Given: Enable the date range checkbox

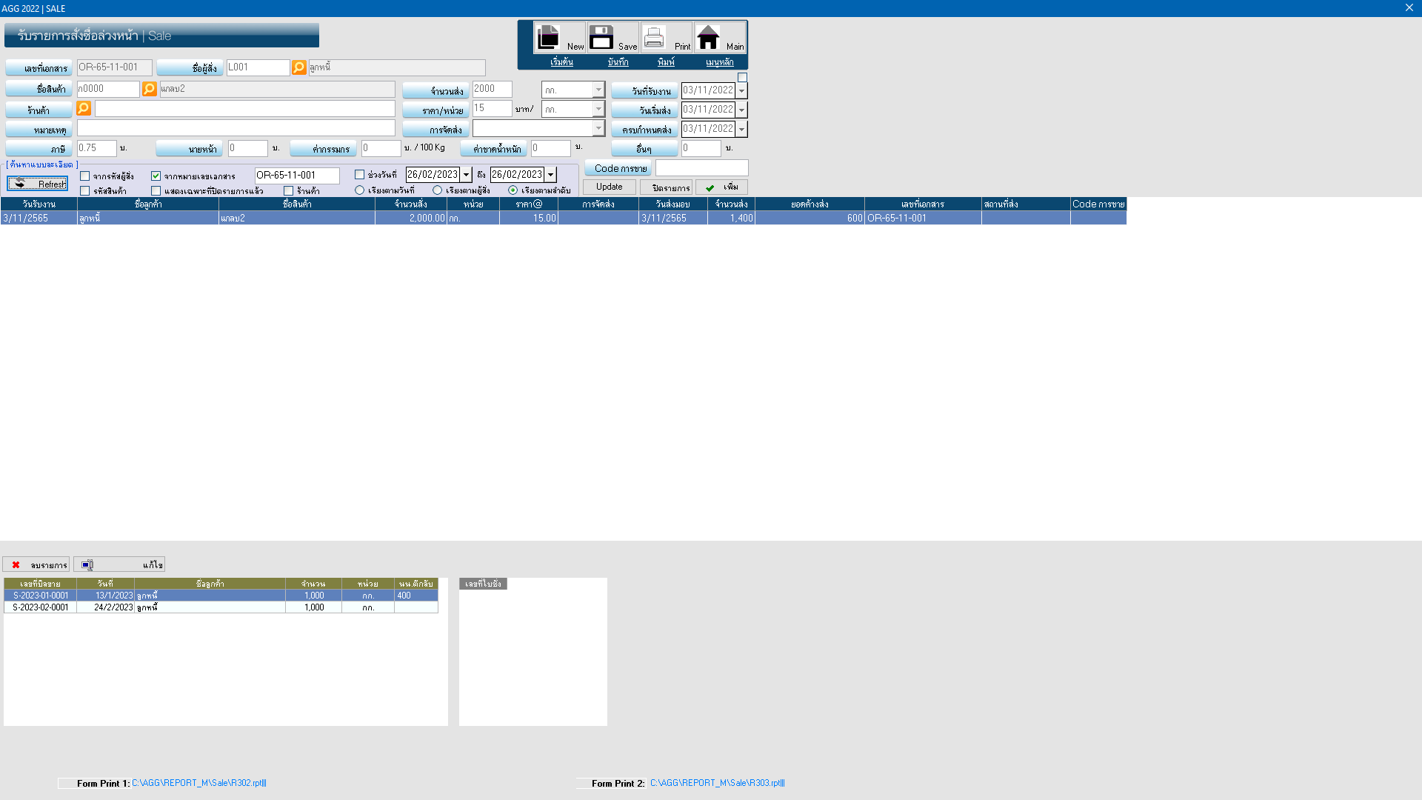Looking at the screenshot, I should (x=360, y=175).
